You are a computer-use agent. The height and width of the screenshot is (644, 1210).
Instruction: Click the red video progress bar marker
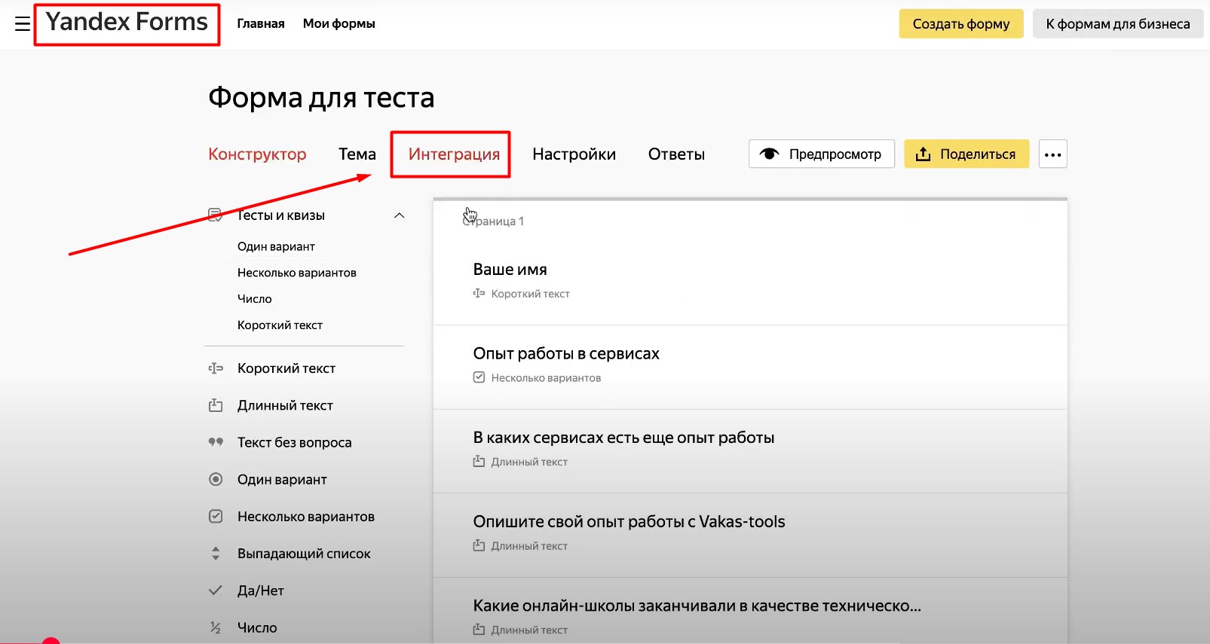tap(51, 641)
